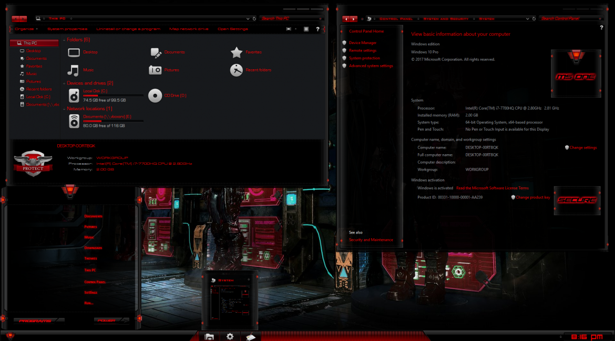The image size is (615, 341).
Task: Open the Pictures camera folder icon
Action: click(155, 70)
